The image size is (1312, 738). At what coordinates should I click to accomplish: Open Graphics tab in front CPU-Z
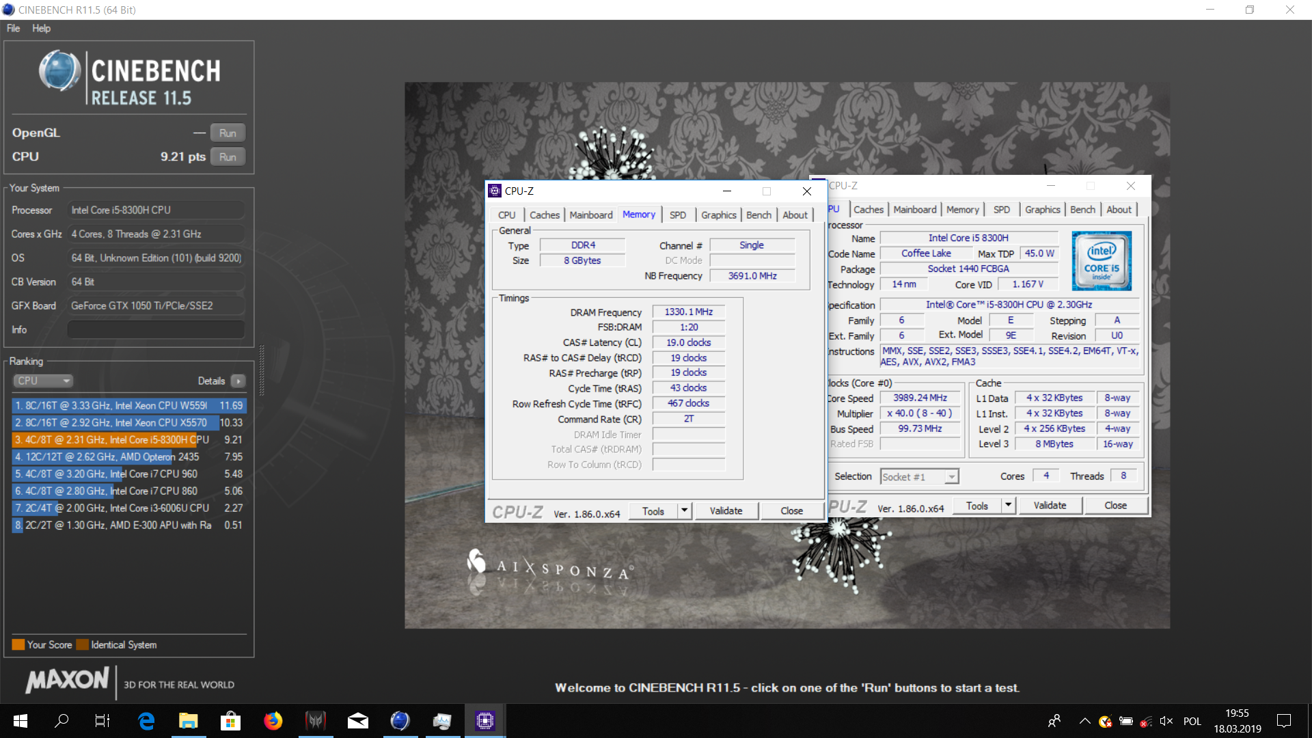(719, 215)
